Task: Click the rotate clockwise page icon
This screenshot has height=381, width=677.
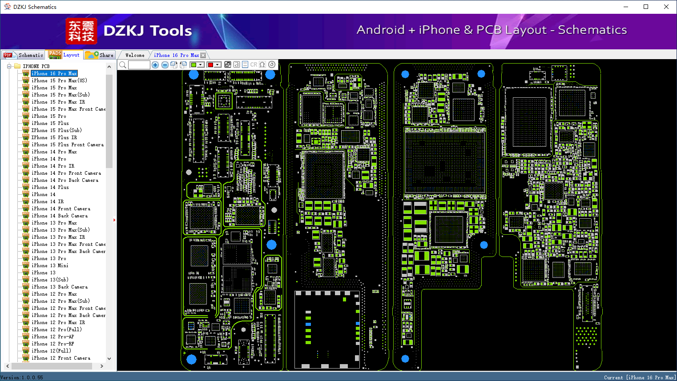Action: (174, 64)
